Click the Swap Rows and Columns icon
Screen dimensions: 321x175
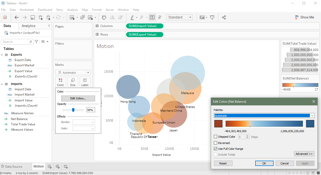(x=104, y=17)
